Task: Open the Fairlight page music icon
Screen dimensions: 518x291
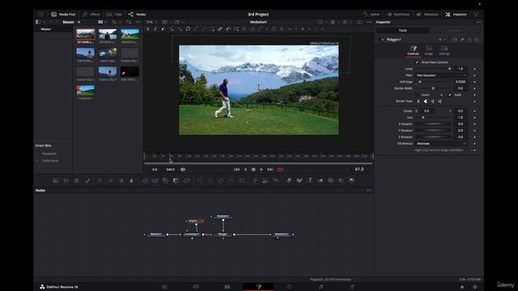Action: click(x=321, y=287)
